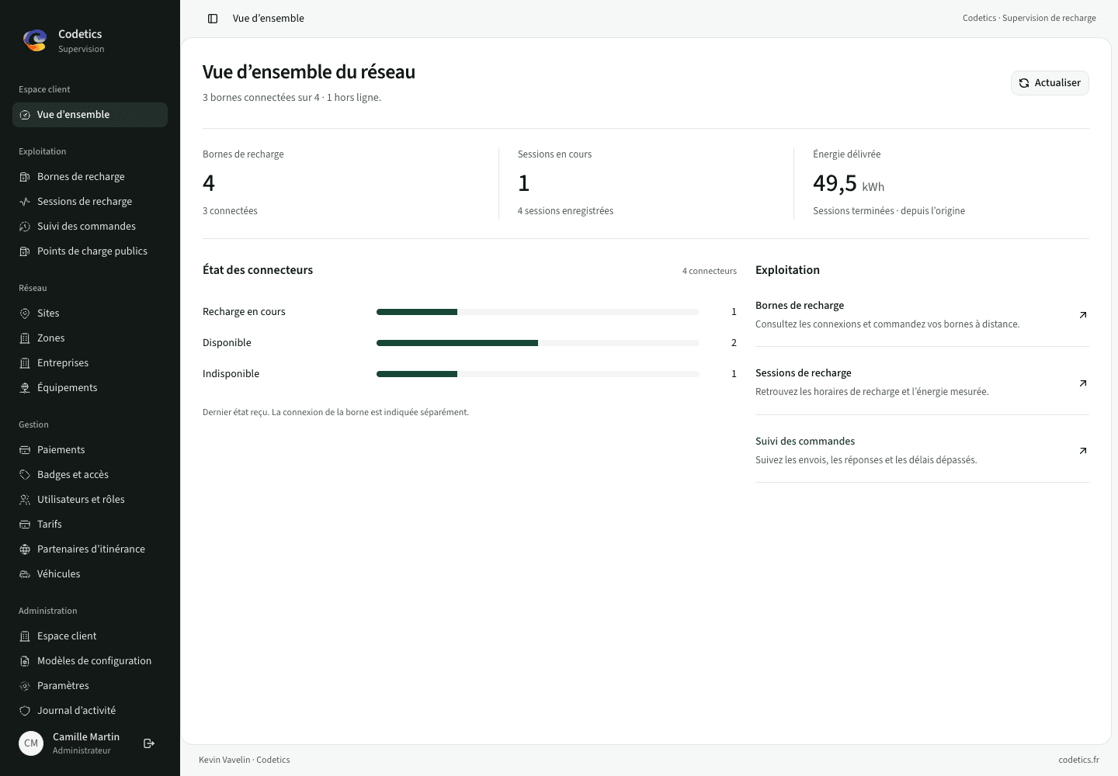Open arrow icon for Suivi des commandes card
Image resolution: width=1118 pixels, height=776 pixels.
pyautogui.click(x=1083, y=451)
